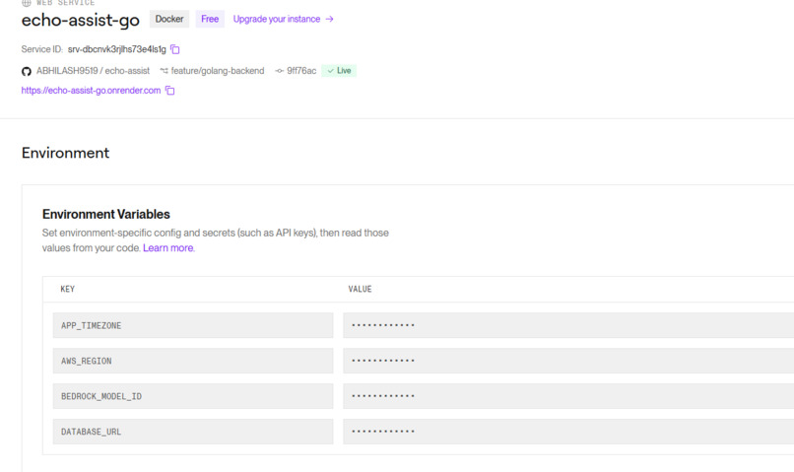
Task: Click the VALUE column header
Action: (360, 289)
